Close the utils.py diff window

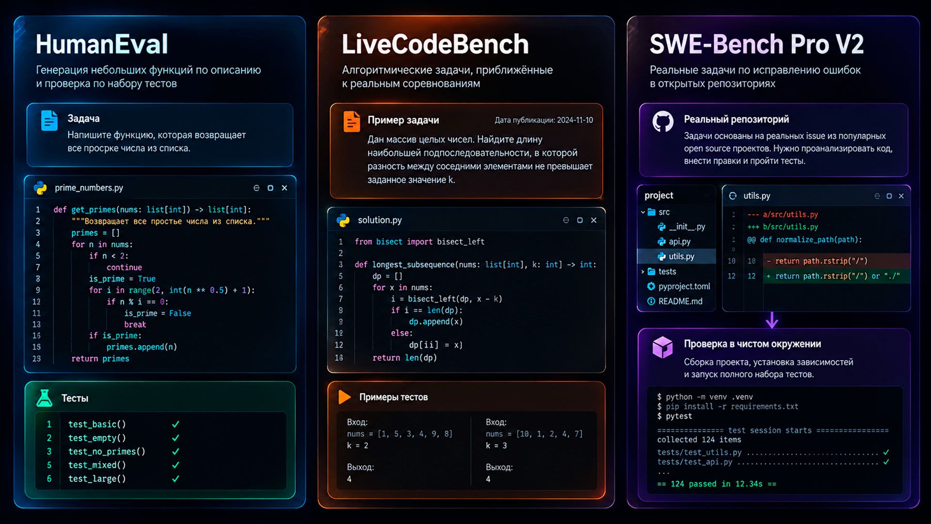(x=901, y=196)
